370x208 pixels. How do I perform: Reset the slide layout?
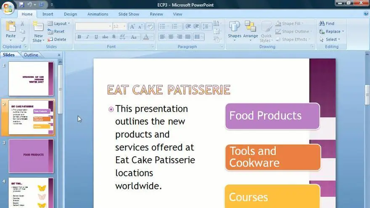pos(56,32)
